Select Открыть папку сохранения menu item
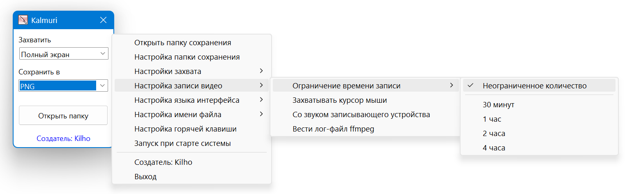 (182, 43)
